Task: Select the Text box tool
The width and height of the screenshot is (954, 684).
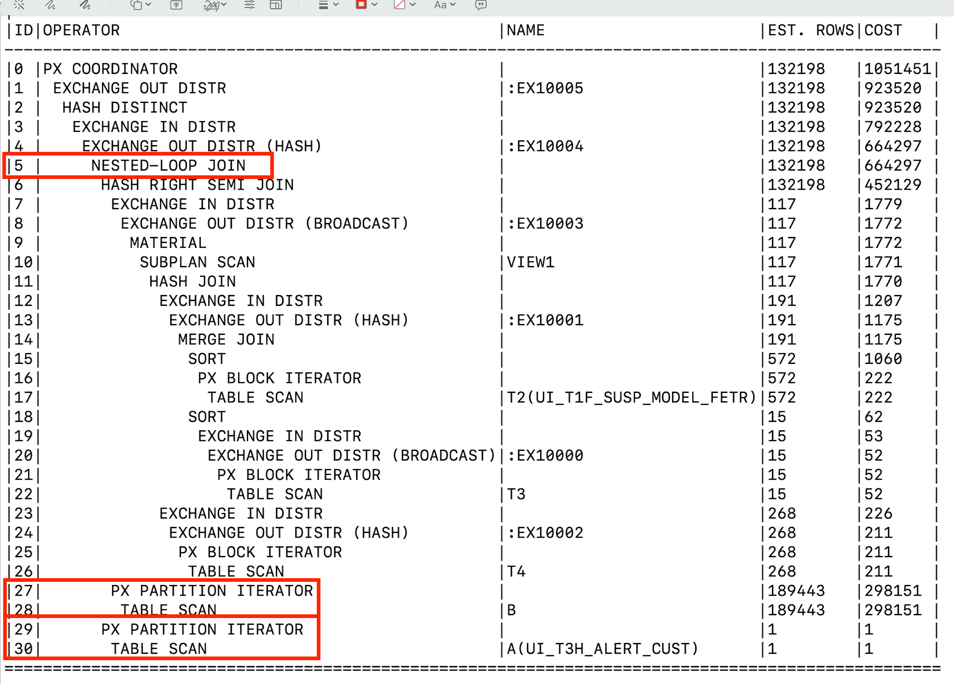Action: (176, 5)
